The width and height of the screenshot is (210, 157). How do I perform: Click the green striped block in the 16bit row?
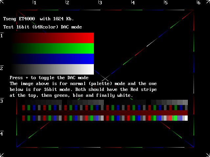(85, 102)
